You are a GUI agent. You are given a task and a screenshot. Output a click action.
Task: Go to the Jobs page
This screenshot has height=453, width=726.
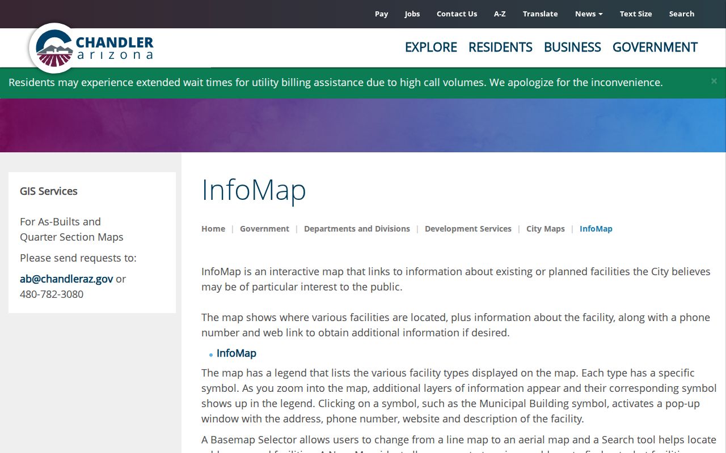point(412,14)
